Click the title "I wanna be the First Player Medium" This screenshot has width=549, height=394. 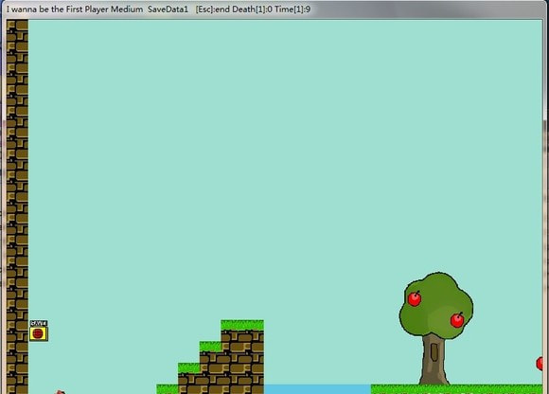[75, 9]
